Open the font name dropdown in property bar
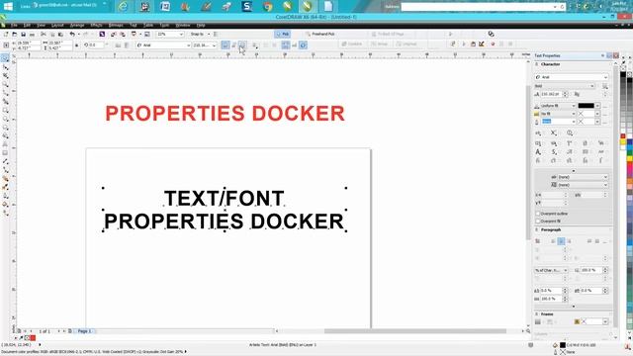Viewport: 633px width, 356px height. [x=188, y=45]
